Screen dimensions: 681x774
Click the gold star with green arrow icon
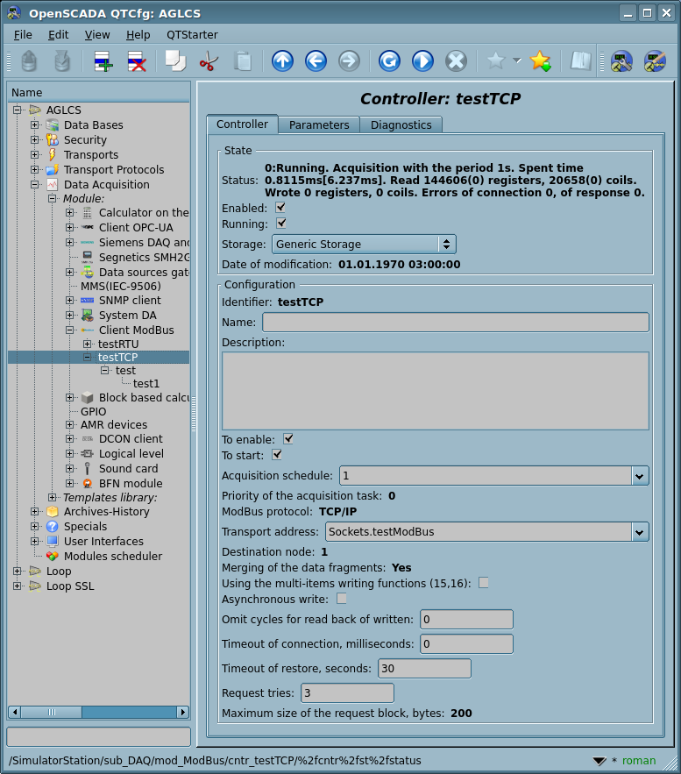[541, 60]
